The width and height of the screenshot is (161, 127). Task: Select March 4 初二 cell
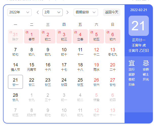click(80, 97)
